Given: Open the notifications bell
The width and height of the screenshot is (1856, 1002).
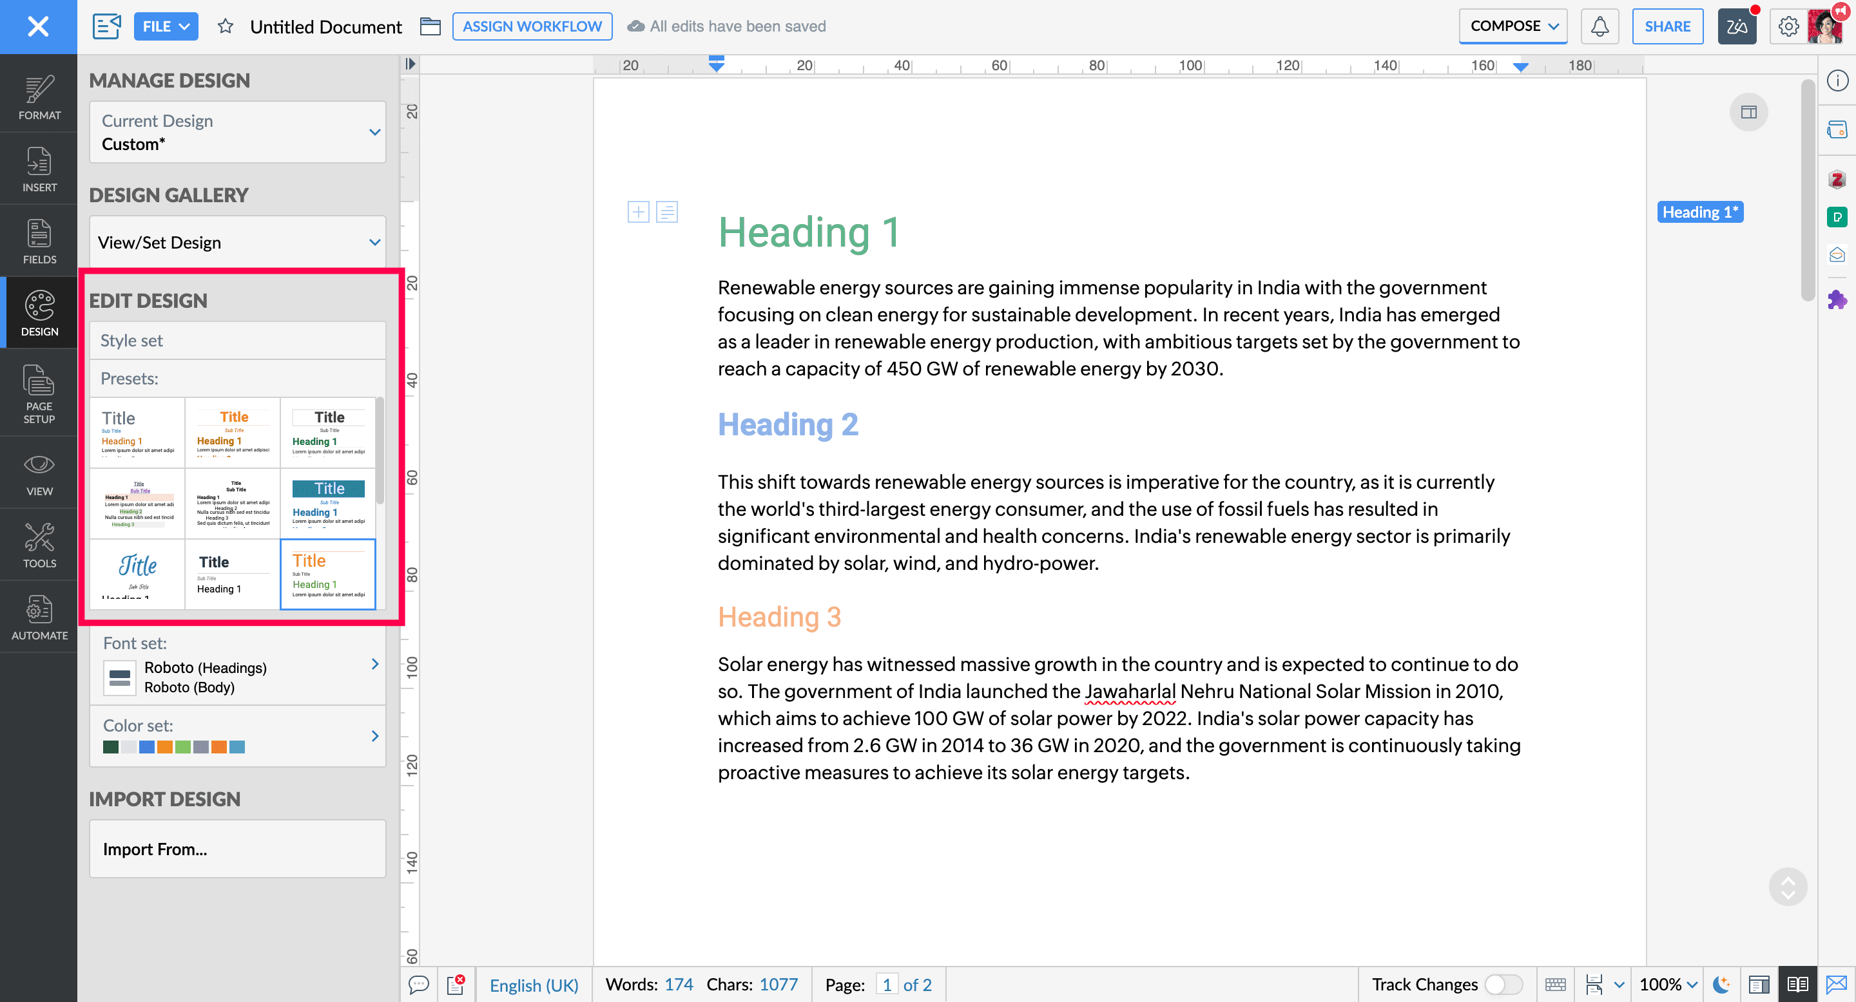Looking at the screenshot, I should [1600, 26].
